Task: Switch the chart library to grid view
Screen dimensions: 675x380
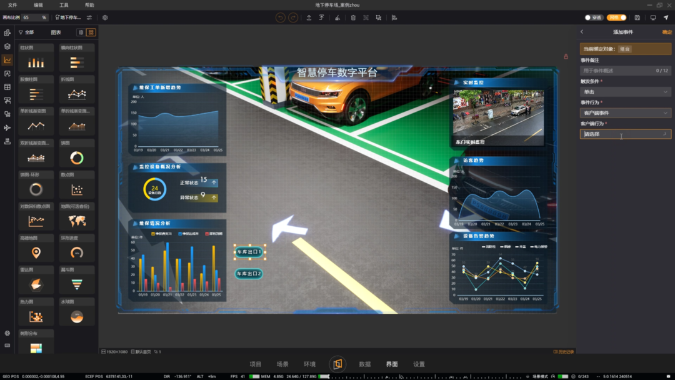Action: [x=91, y=32]
